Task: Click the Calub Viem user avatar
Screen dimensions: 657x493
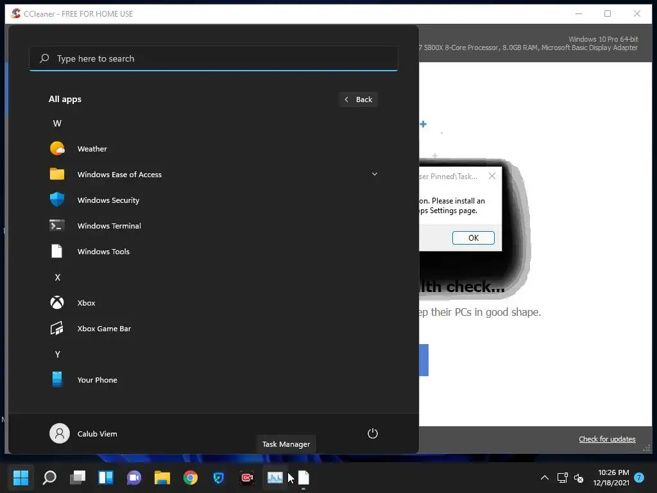Action: pyautogui.click(x=60, y=433)
